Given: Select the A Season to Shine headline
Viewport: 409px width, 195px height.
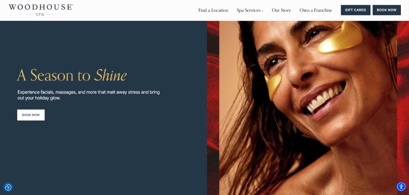Looking at the screenshot, I should [x=72, y=75].
